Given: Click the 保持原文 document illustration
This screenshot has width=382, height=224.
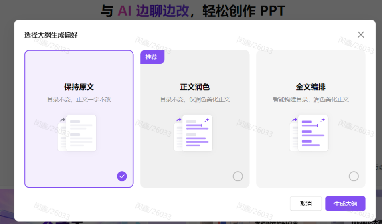Looking at the screenshot, I should click(x=77, y=133).
